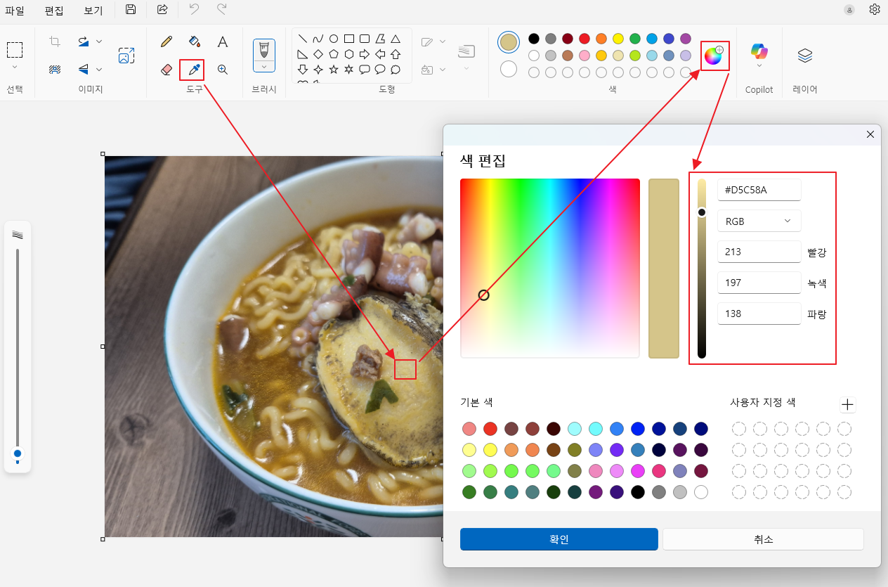Image resolution: width=888 pixels, height=587 pixels.
Task: Open the Edit colors wheel icon
Action: tap(714, 56)
